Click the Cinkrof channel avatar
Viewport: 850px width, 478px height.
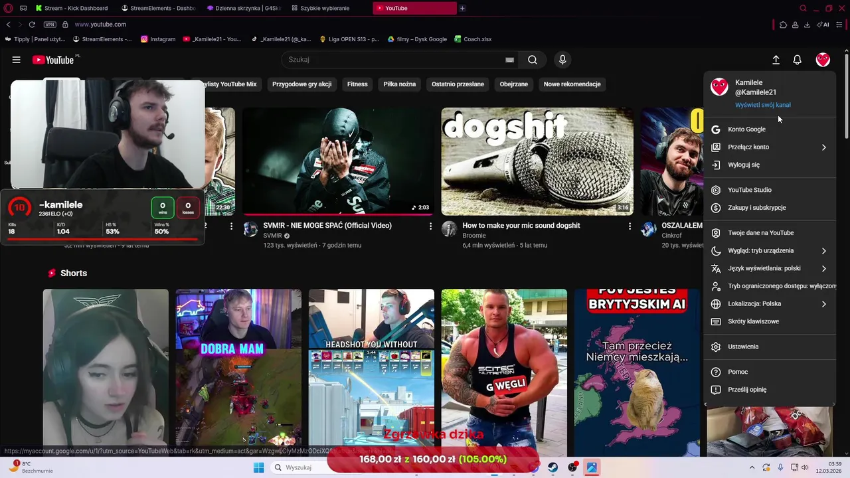649,230
